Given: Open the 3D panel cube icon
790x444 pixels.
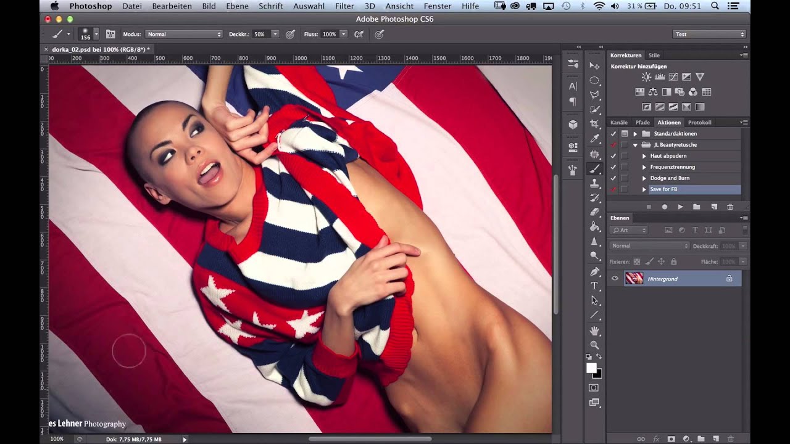Looking at the screenshot, I should pos(573,124).
